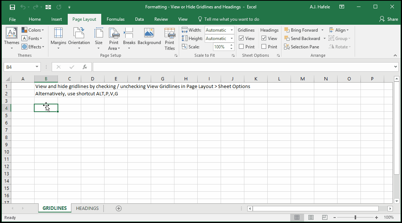Choose page Orientation
The width and height of the screenshot is (402, 223).
click(79, 39)
